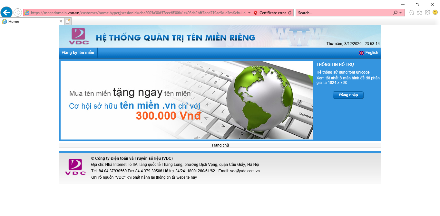The height and width of the screenshot is (216, 440).
Task: Select the Đăng ký tên miền menu
Action: (78, 52)
